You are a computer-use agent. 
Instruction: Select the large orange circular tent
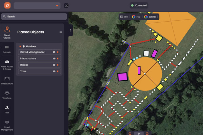(145, 74)
